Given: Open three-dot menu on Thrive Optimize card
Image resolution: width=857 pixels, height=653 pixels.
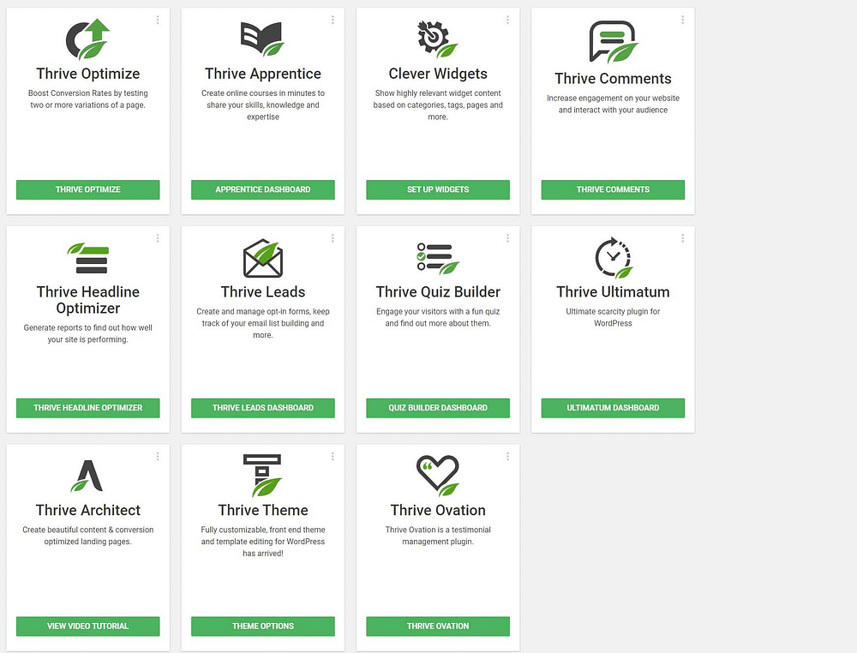Looking at the screenshot, I should [158, 20].
